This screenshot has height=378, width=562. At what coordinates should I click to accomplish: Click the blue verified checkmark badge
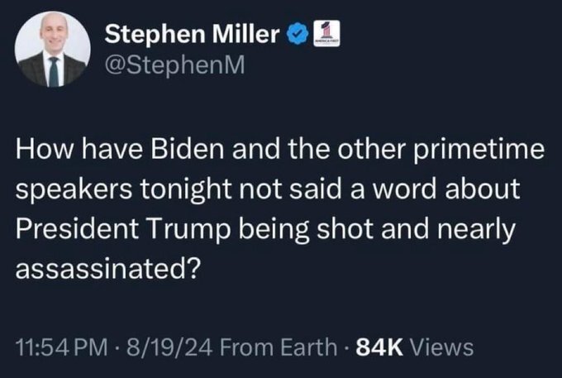296,35
